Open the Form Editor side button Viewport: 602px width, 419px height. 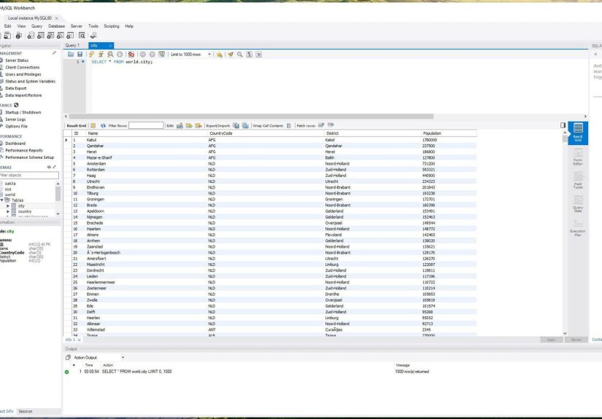[578, 157]
